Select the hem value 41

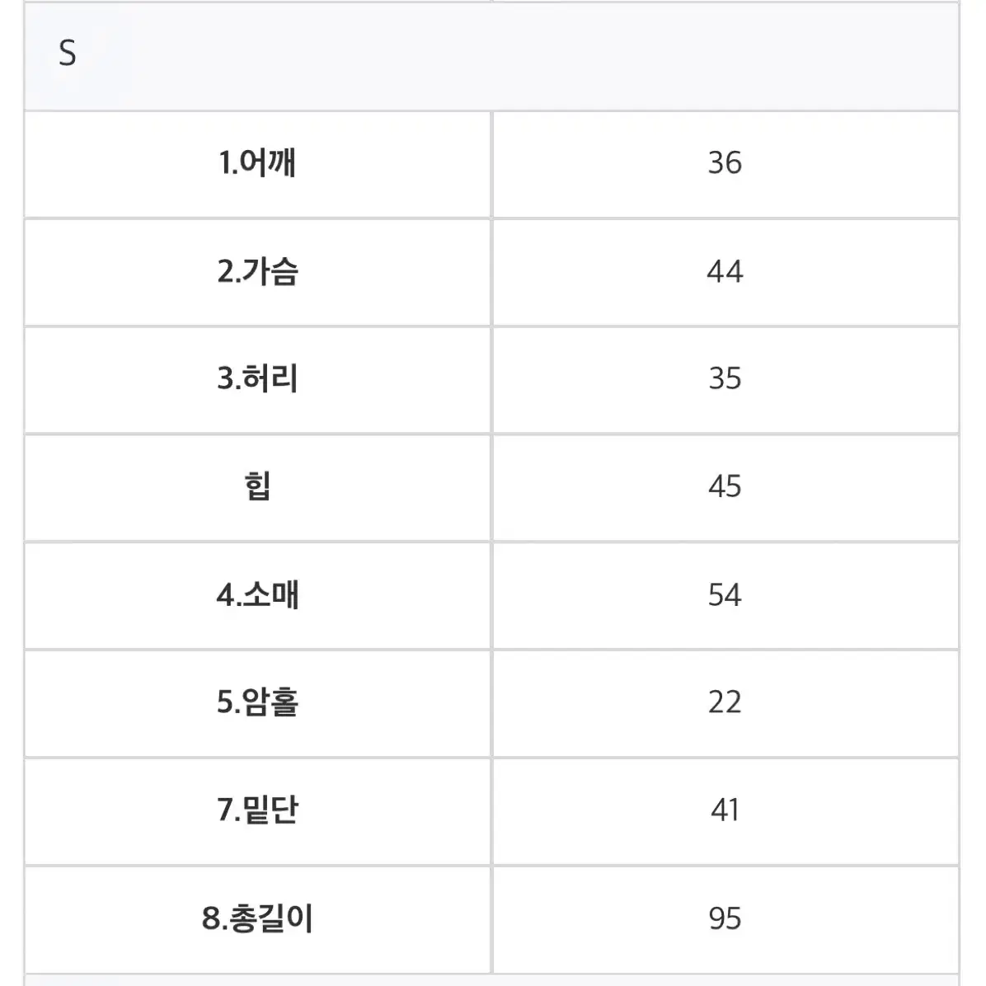point(725,811)
